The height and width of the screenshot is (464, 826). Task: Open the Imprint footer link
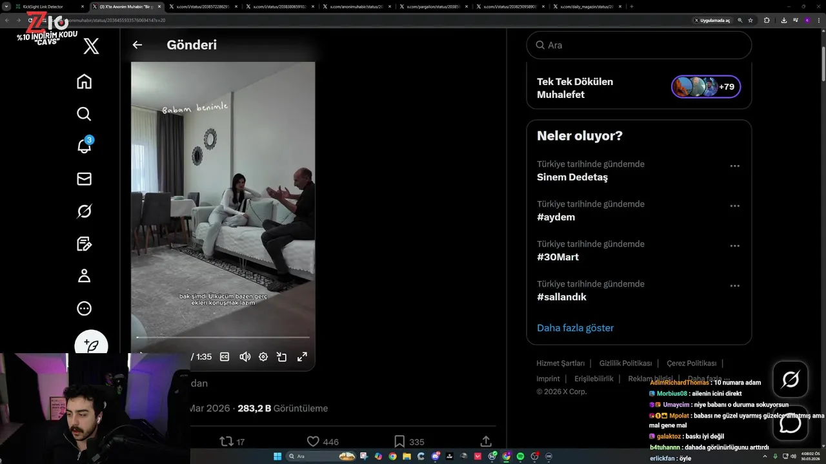click(548, 379)
